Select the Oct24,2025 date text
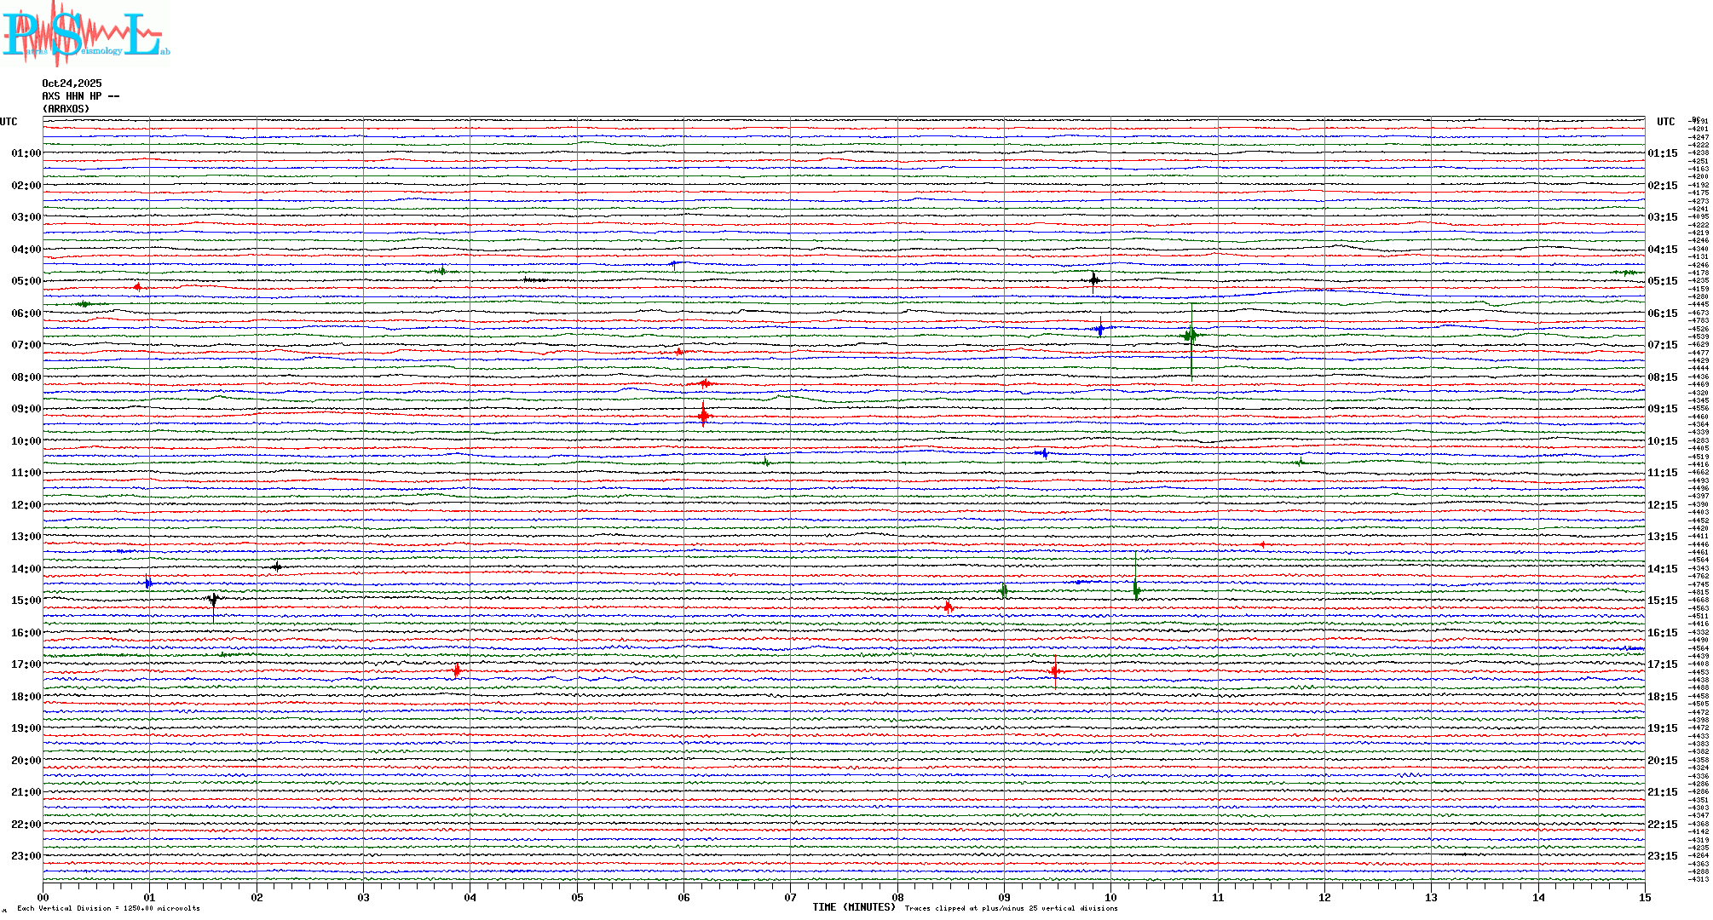Viewport: 1713px width, 920px height. point(72,83)
